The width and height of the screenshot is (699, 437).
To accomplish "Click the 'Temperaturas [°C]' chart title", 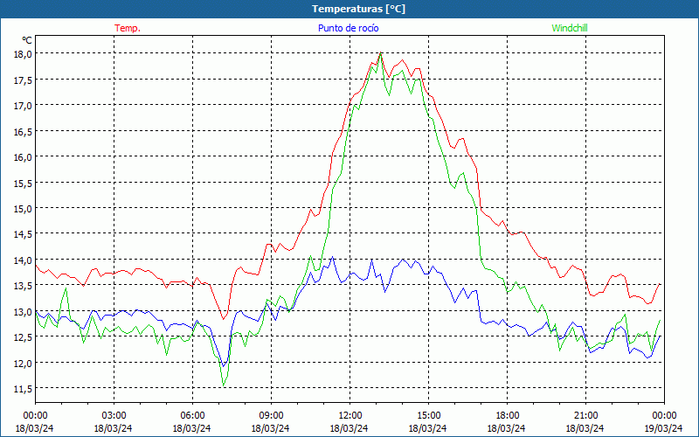I will (359, 9).
